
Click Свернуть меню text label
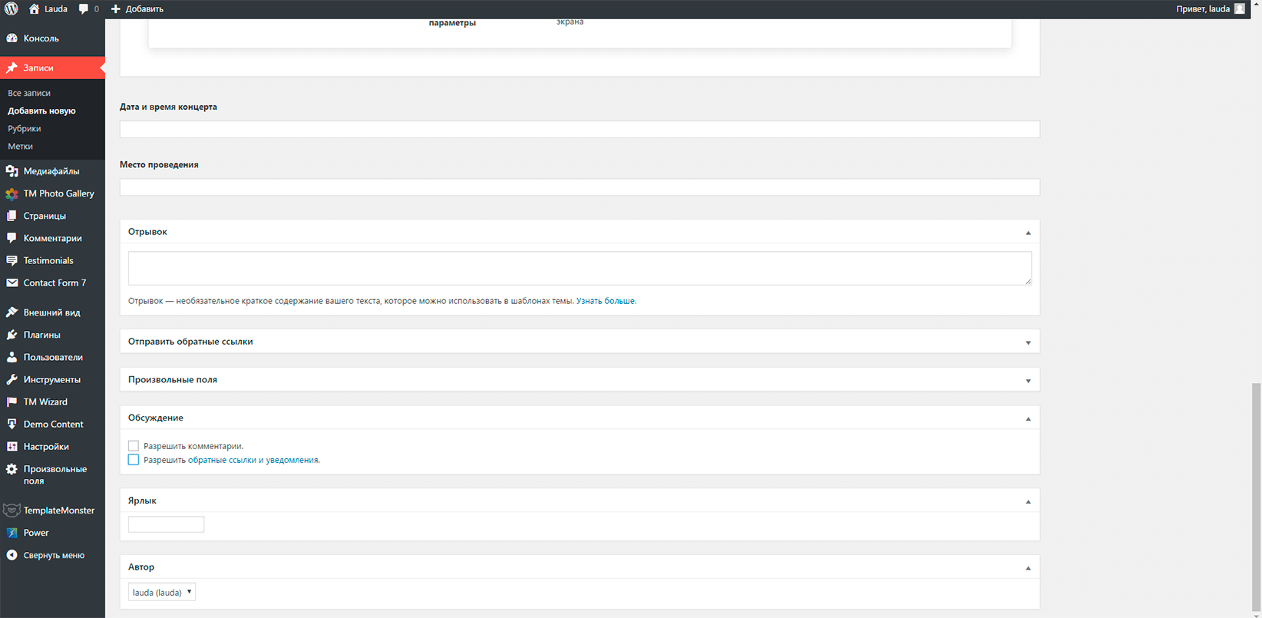point(54,555)
